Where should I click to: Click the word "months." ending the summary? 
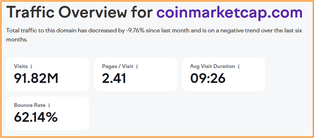pyautogui.click(x=16, y=40)
